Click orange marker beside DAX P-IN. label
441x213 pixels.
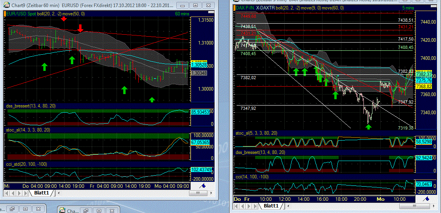click(234, 8)
